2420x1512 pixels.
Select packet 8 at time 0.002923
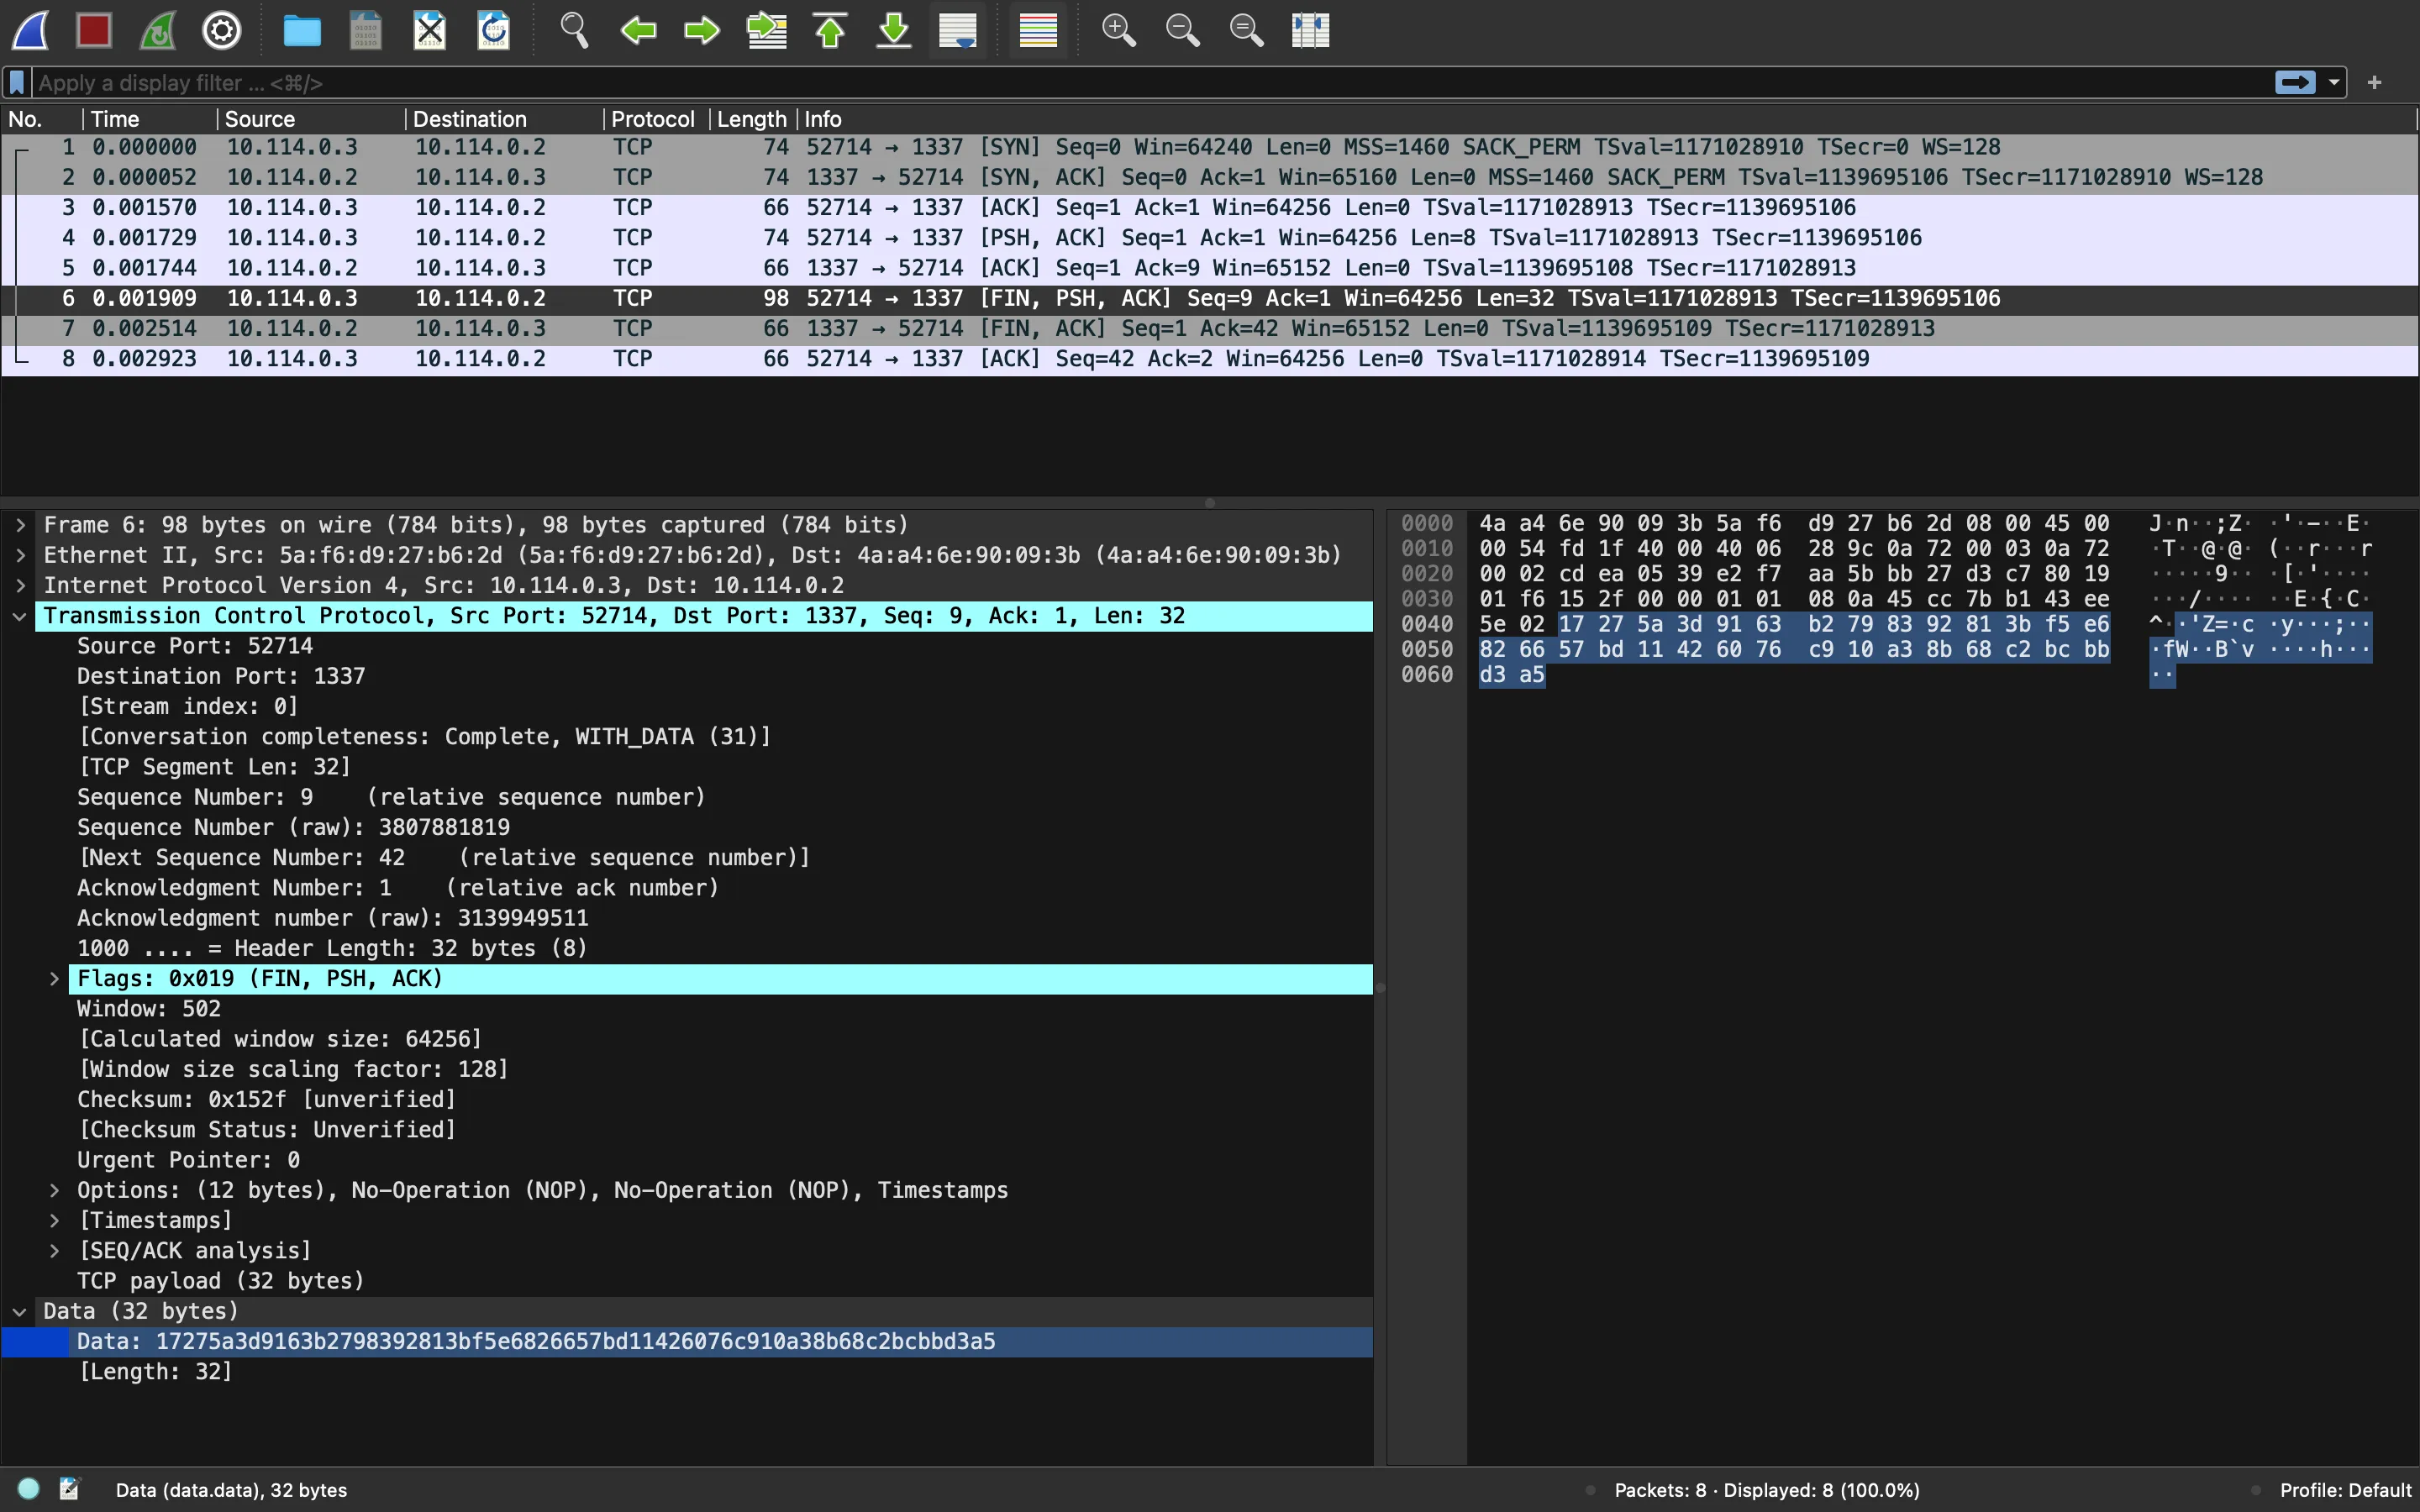point(1210,359)
